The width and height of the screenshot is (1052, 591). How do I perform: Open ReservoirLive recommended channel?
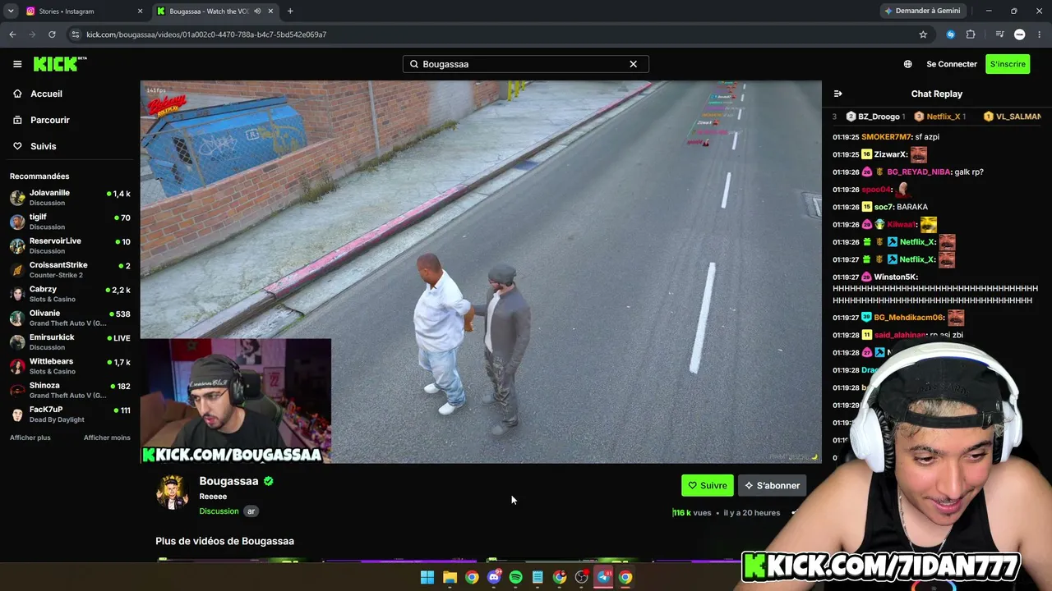click(70, 245)
